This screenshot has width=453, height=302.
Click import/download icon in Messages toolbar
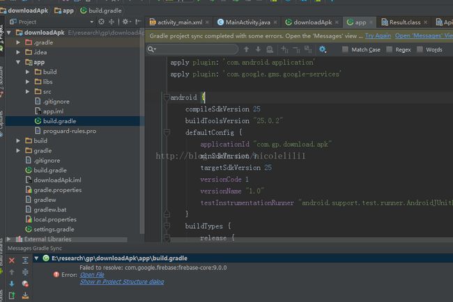25,295
